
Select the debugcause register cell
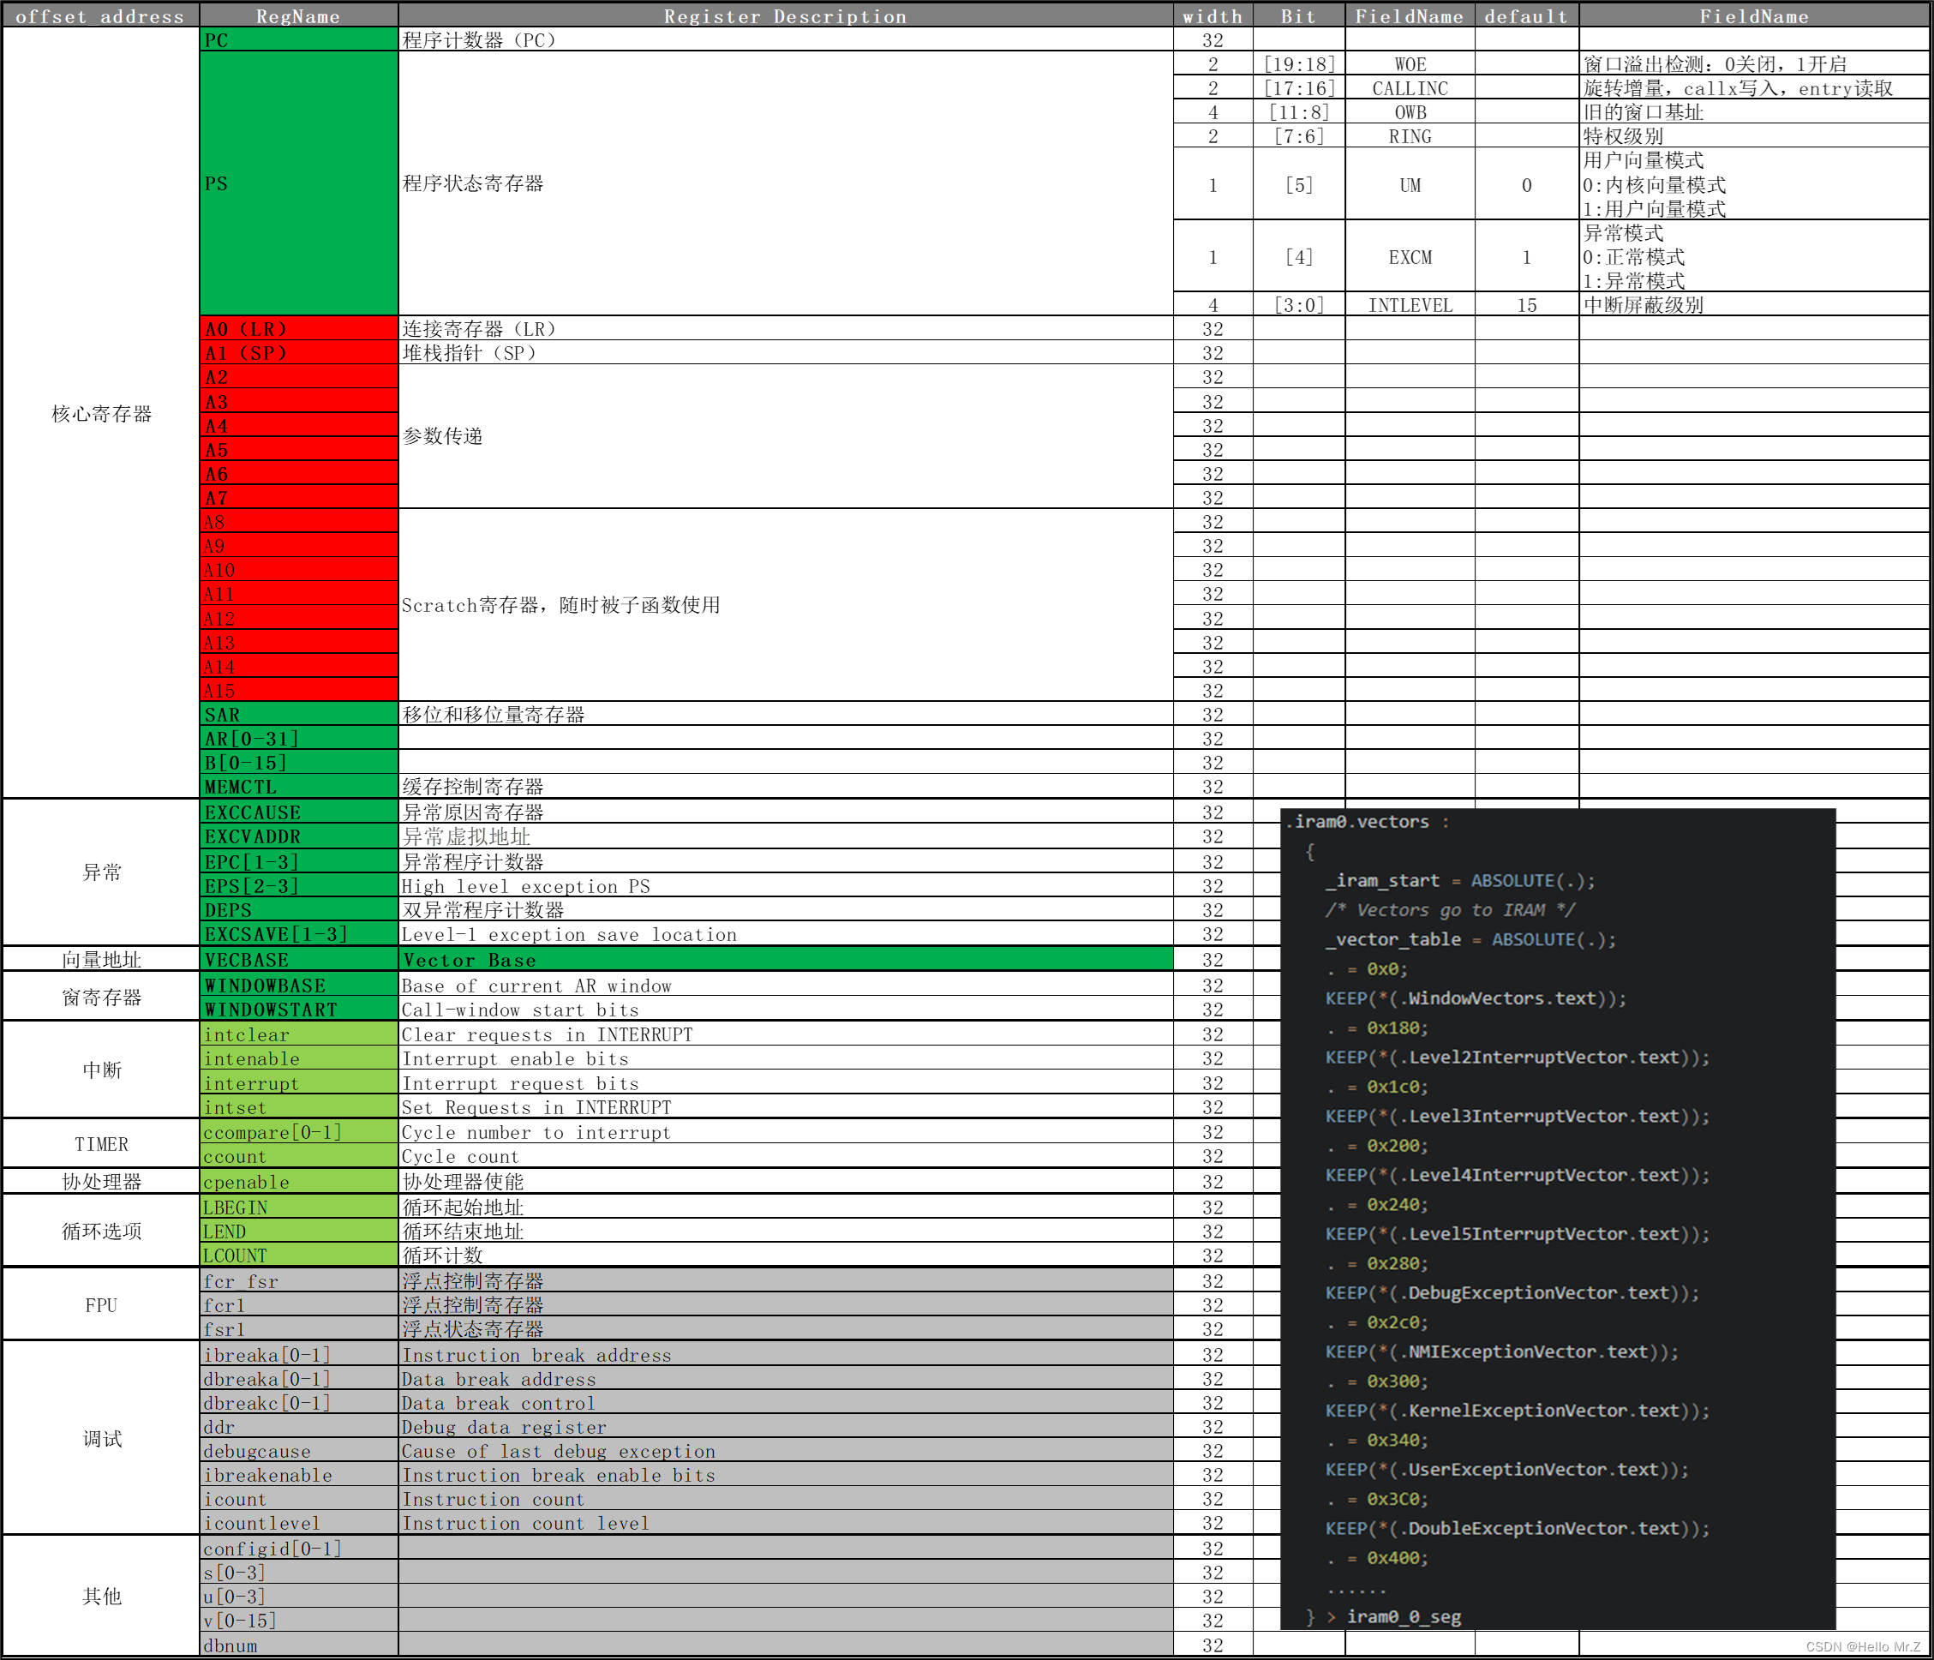297,1451
